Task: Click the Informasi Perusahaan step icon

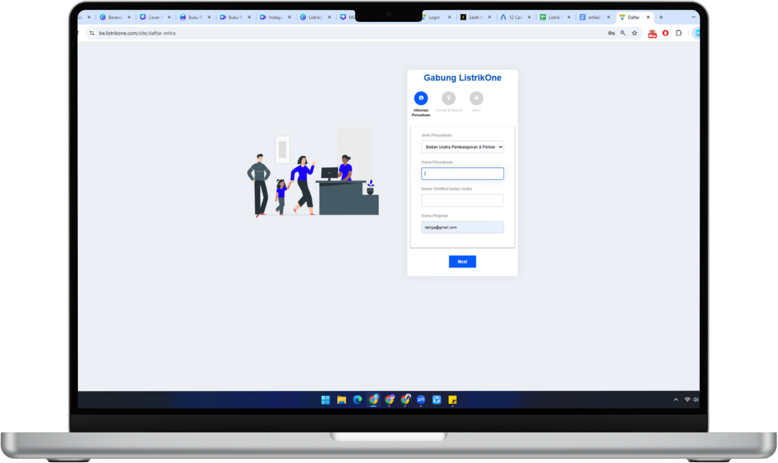Action: 421,98
